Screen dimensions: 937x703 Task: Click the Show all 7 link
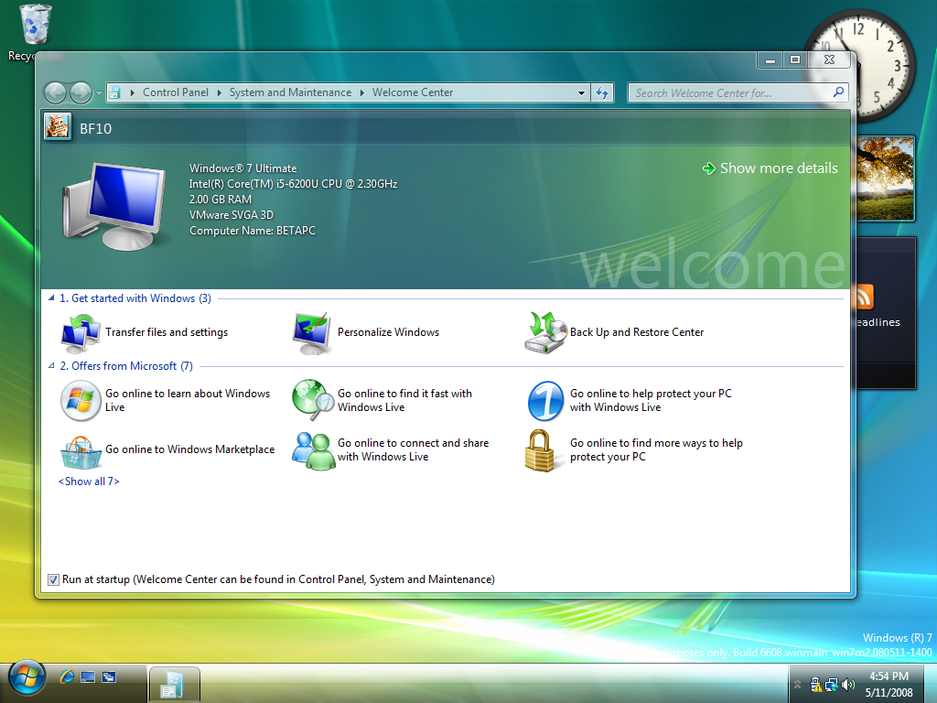89,481
